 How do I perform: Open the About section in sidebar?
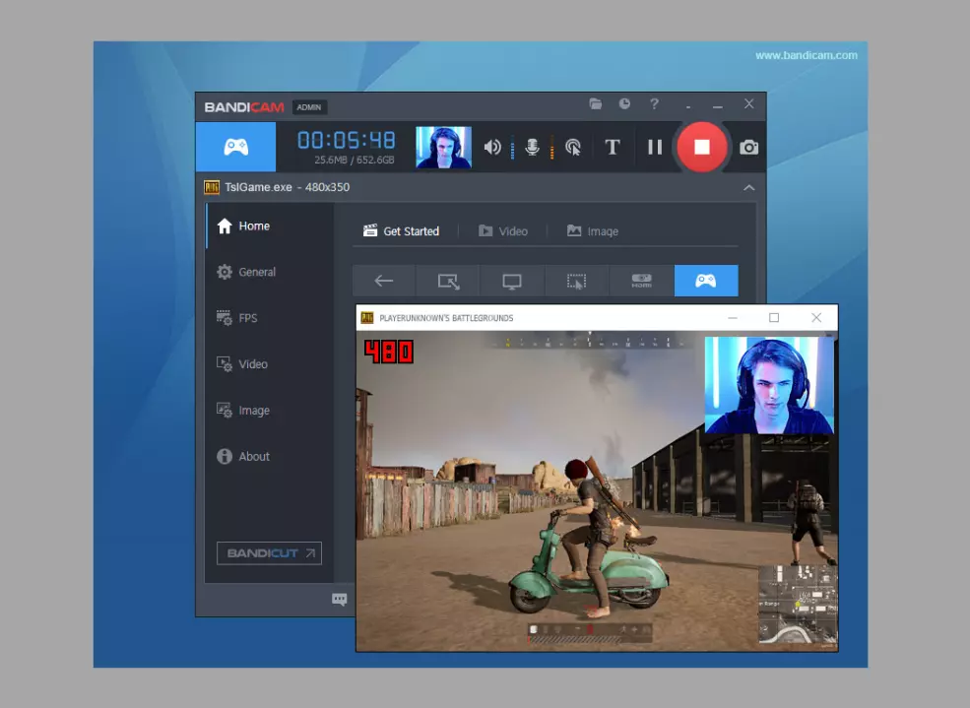coord(270,456)
